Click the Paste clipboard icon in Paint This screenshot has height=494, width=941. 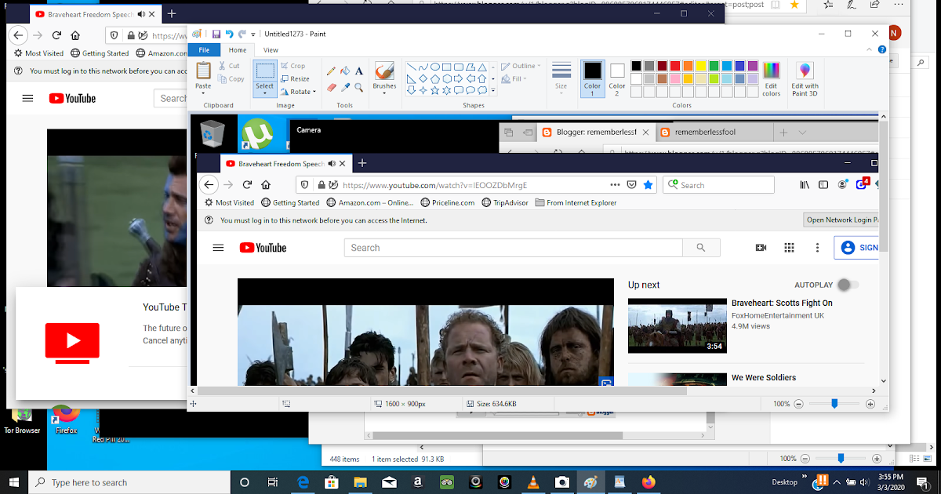tap(203, 71)
